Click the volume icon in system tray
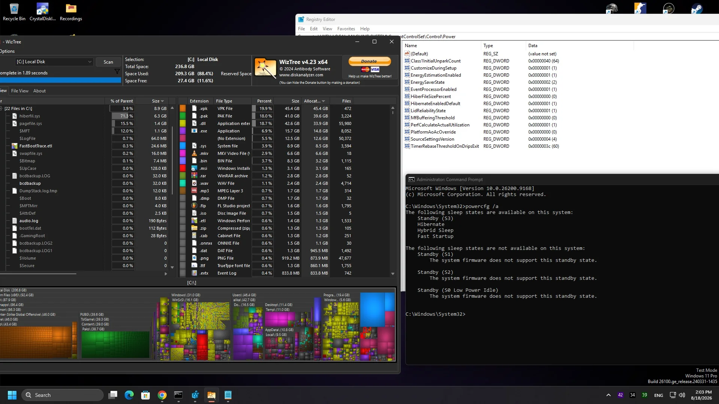 pos(682,395)
